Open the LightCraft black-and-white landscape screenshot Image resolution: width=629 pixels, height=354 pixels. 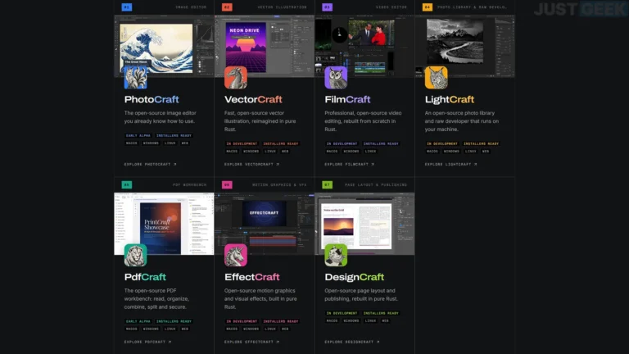pyautogui.click(x=465, y=46)
